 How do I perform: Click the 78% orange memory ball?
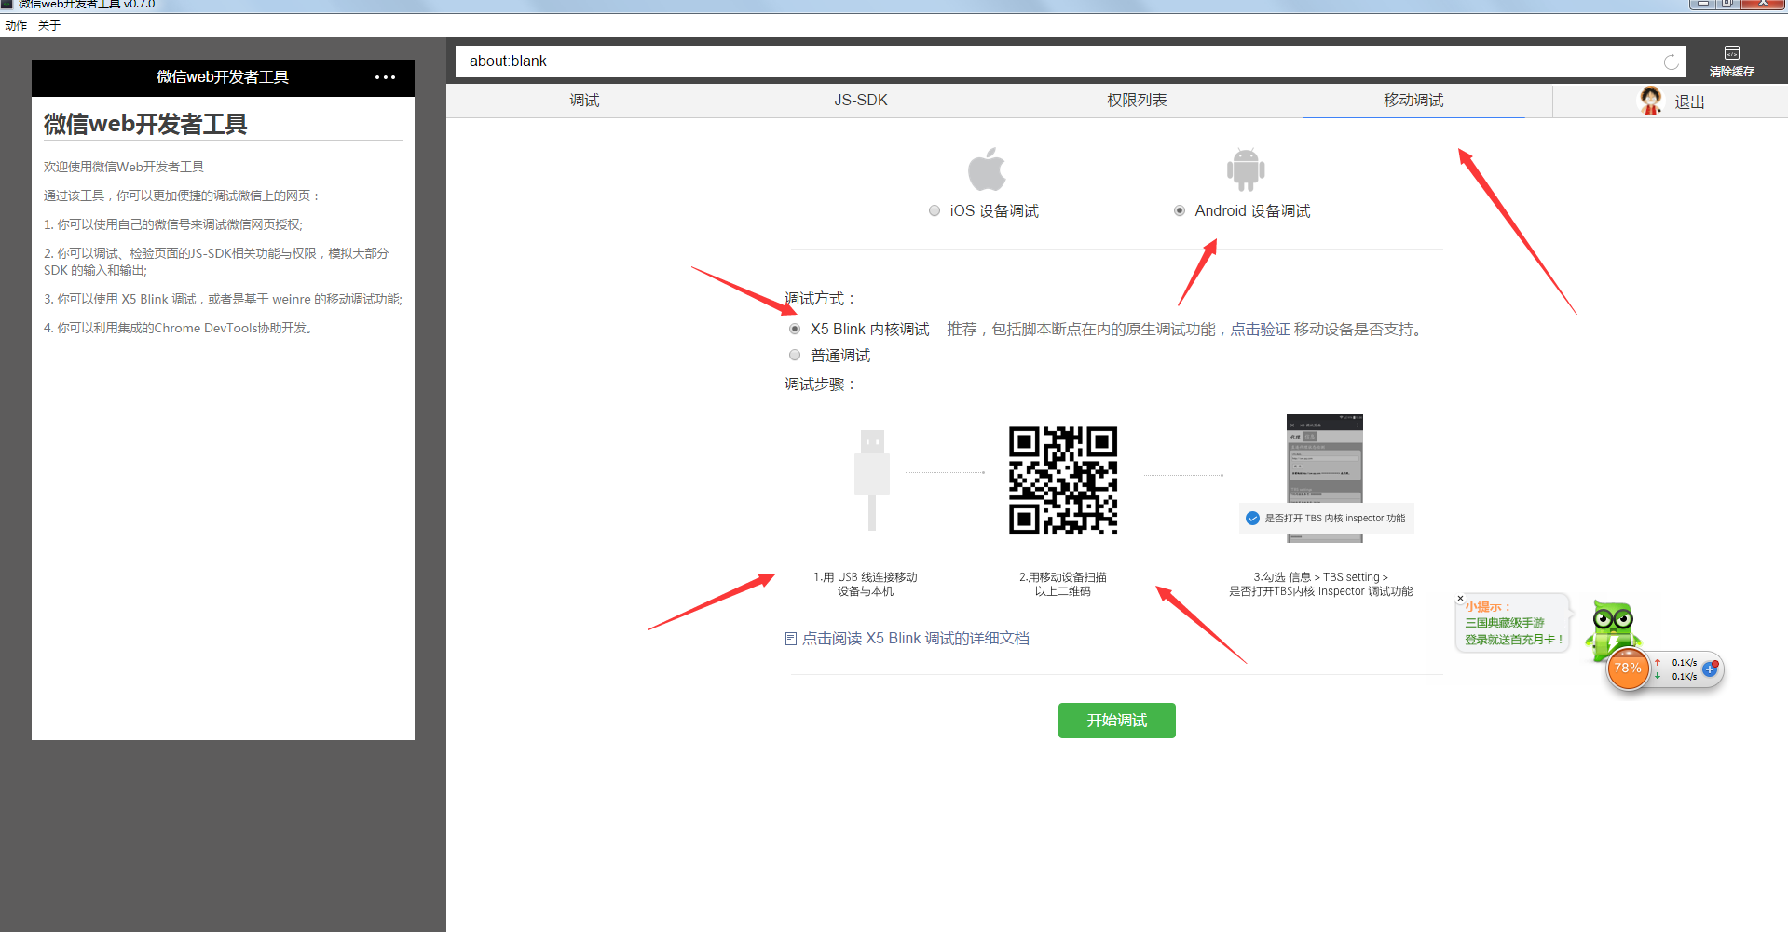pyautogui.click(x=1629, y=669)
